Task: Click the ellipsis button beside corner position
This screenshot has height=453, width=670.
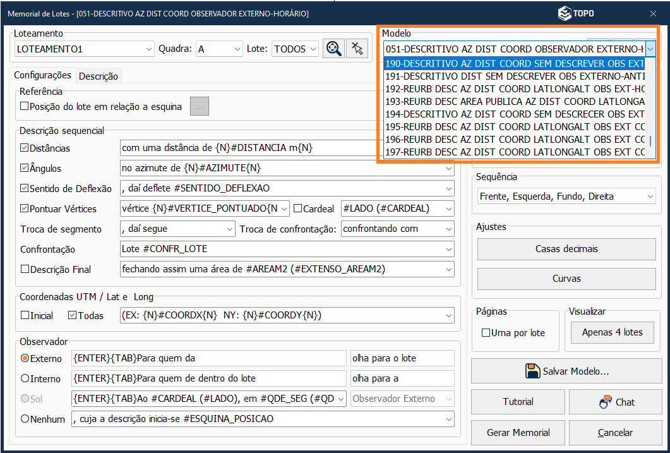Action: point(200,107)
